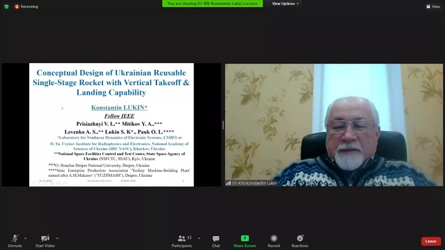Open the View layout menu
445x250 pixels.
pyautogui.click(x=433, y=6)
